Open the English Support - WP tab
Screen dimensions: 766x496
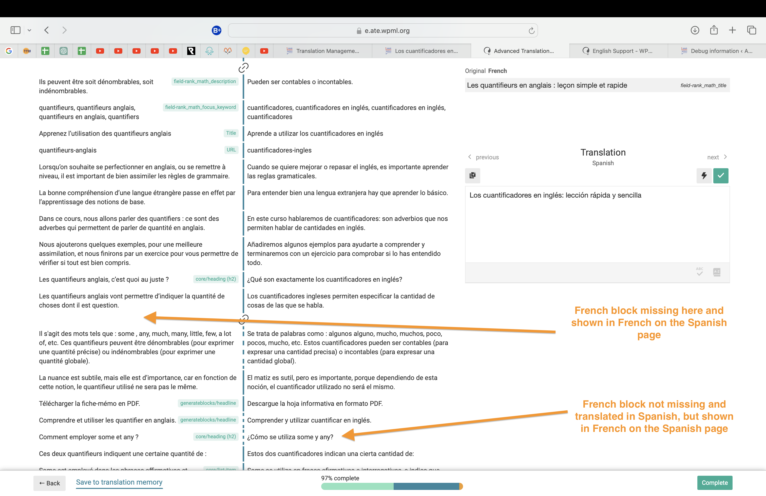tap(619, 51)
